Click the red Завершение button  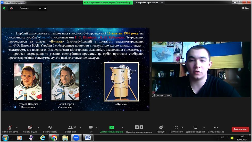[x=240, y=129]
